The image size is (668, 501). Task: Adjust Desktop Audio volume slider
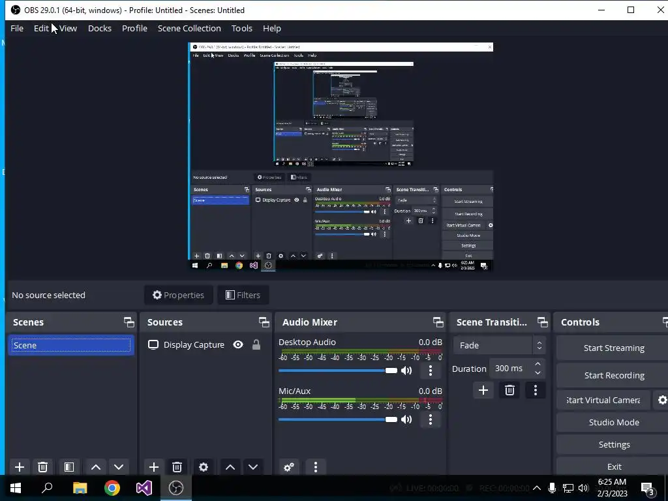pyautogui.click(x=338, y=371)
